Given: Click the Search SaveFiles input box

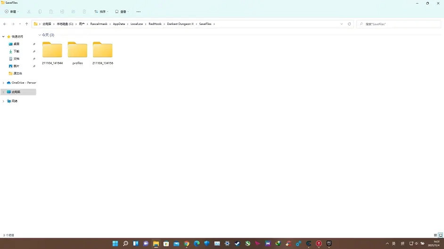Looking at the screenshot, I should 401,24.
